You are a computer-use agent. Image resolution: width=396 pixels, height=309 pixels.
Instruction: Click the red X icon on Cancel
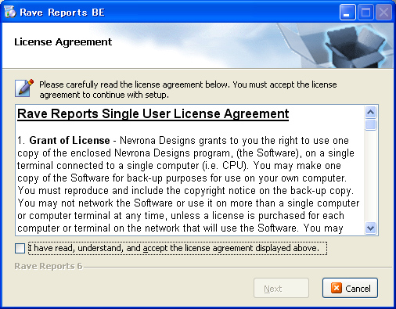click(x=337, y=288)
